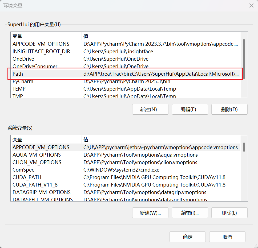Click the user variables list scrollbar thumb
This screenshot has height=248, width=258.
tap(244, 59)
